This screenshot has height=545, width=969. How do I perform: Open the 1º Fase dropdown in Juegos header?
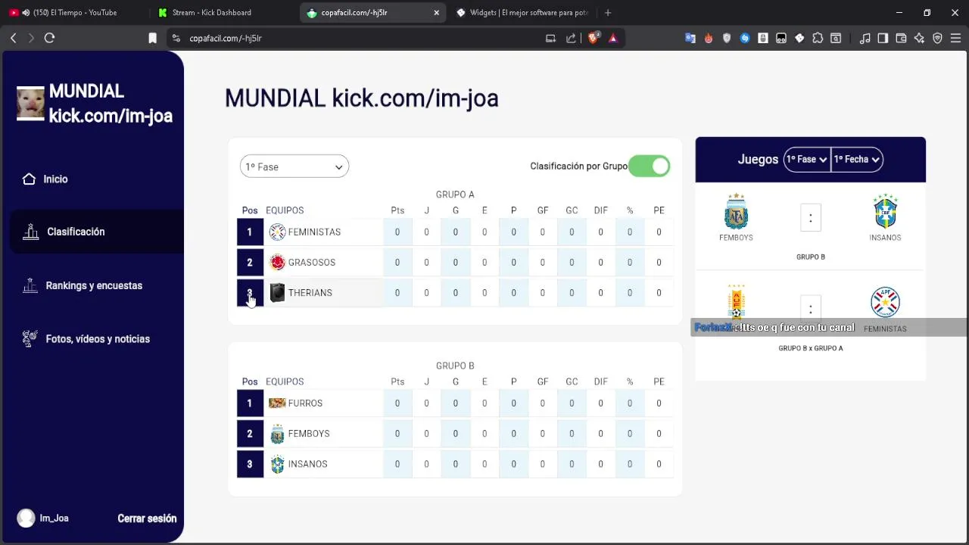click(806, 159)
